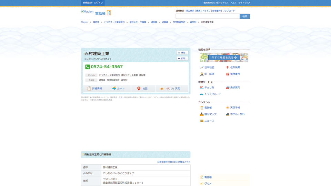Click the 乗換案内 transit icon
Screen dimensions: 331x186
click(x=228, y=87)
